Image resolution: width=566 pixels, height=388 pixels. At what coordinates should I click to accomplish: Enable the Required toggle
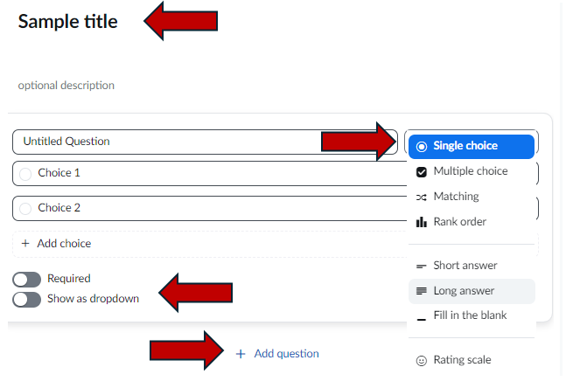pos(27,280)
